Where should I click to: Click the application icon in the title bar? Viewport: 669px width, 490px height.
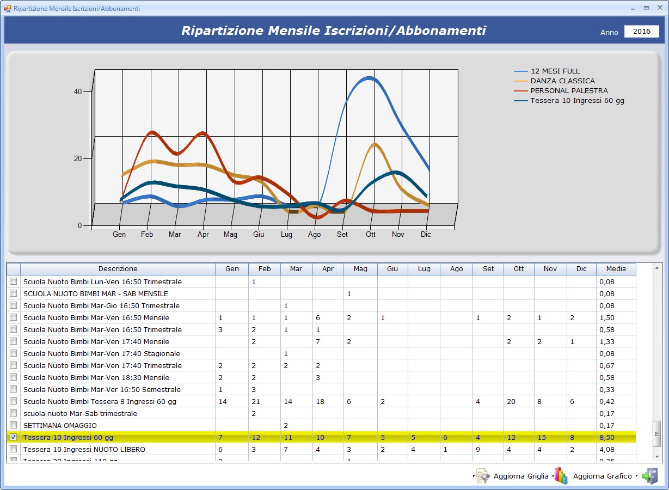pyautogui.click(x=8, y=8)
